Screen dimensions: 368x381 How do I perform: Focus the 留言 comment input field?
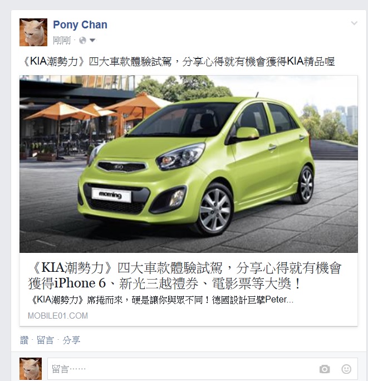click(202, 369)
